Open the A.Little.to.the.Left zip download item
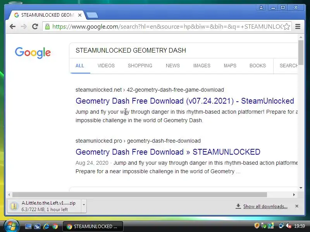The height and width of the screenshot is (232, 310). (x=44, y=206)
